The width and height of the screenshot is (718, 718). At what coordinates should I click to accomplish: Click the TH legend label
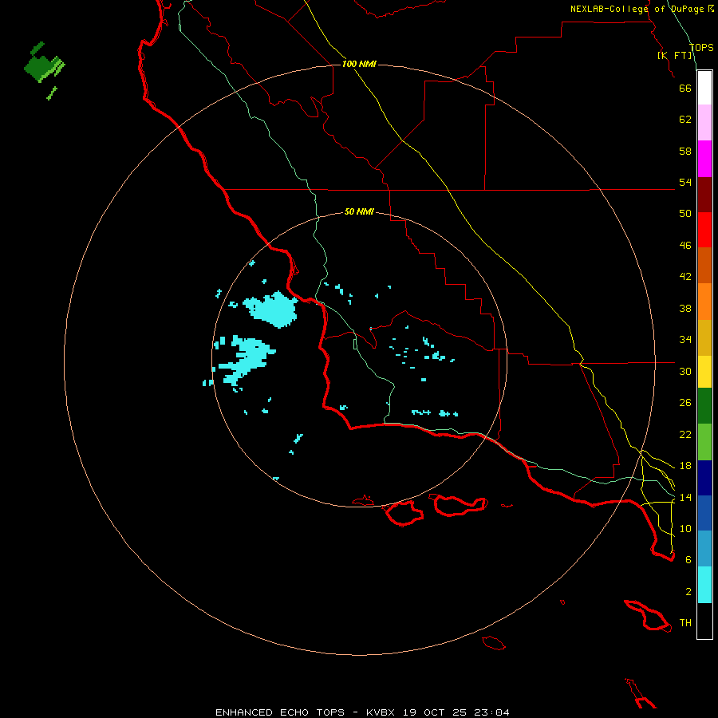685,622
